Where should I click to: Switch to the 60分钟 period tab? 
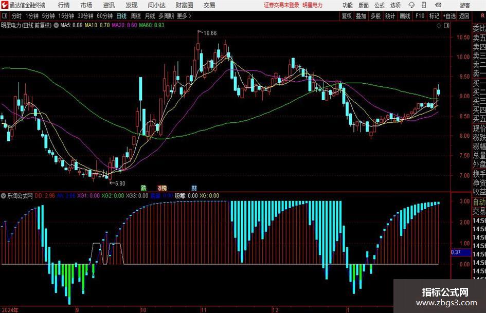(104, 16)
